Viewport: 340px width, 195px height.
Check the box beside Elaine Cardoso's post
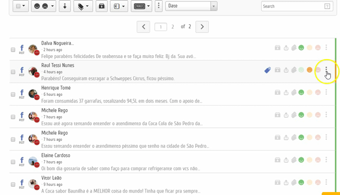pos(13,162)
